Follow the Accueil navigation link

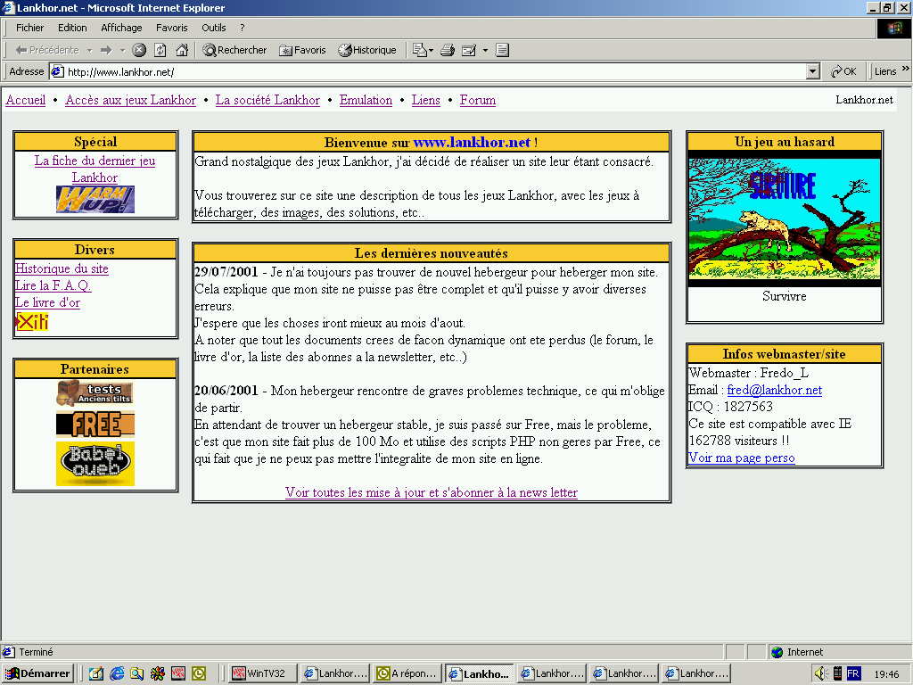[26, 100]
